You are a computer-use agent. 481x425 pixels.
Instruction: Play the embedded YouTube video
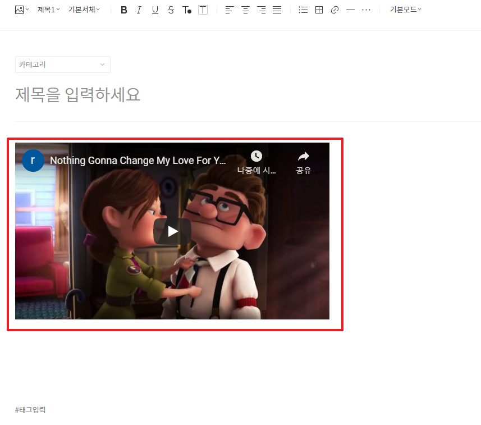tap(172, 231)
